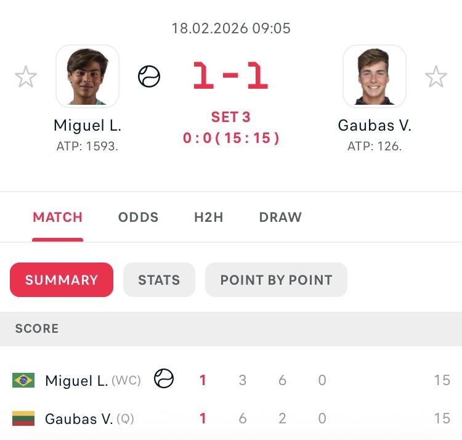Show the STATS section

[159, 280]
